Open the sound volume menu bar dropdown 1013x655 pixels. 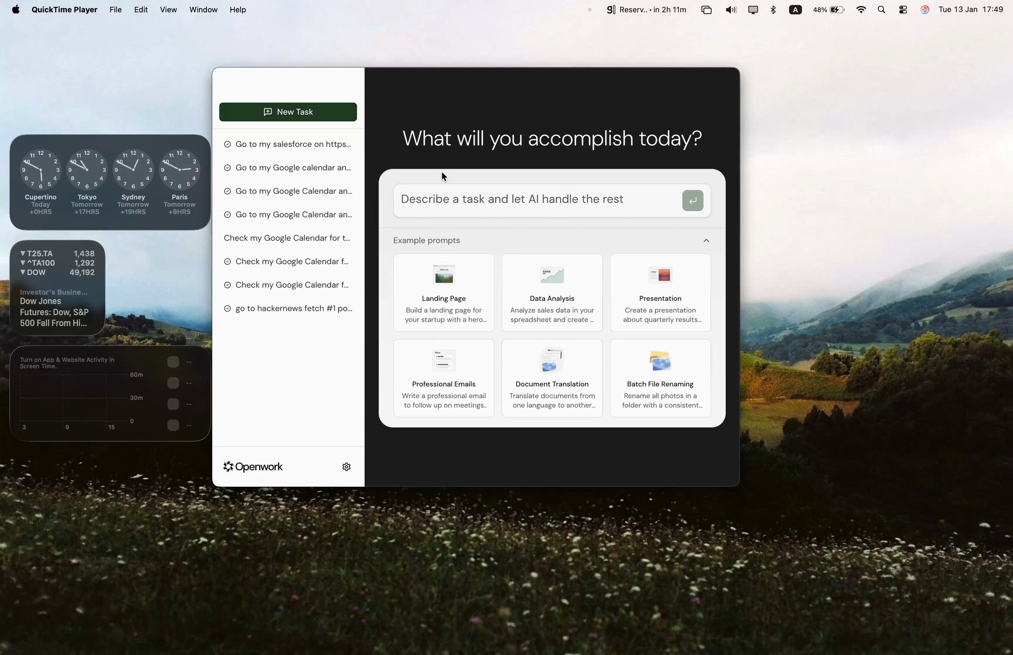[x=730, y=9]
